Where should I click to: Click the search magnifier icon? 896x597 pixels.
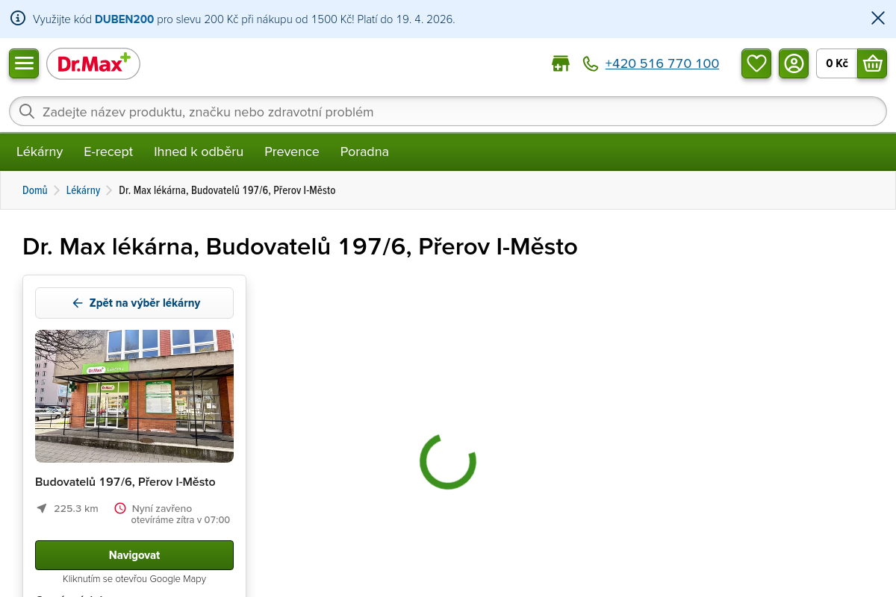tap(27, 112)
